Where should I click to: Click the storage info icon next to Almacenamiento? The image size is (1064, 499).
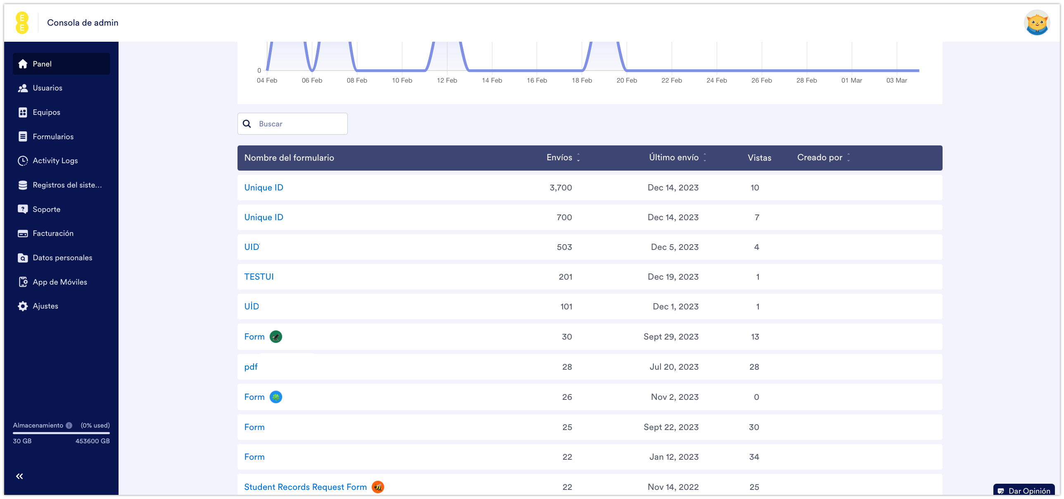[x=69, y=425]
